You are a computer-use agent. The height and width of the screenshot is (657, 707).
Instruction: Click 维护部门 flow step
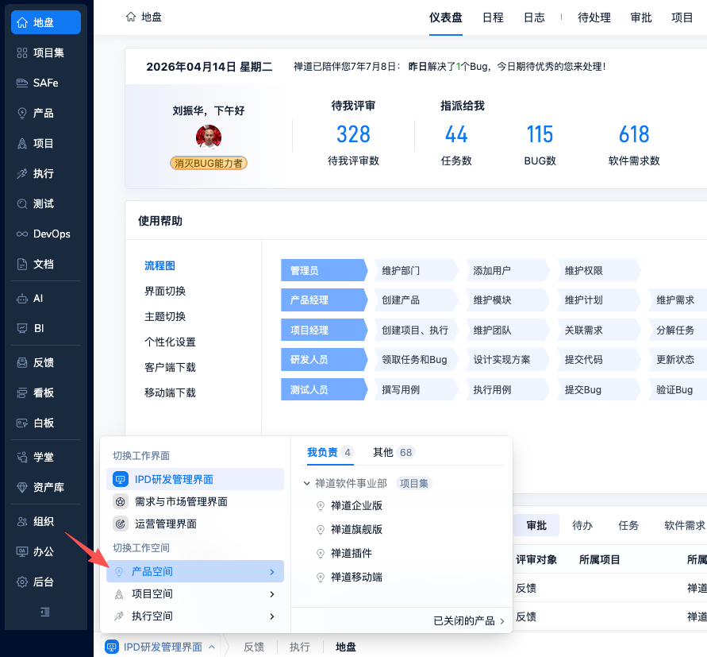coord(416,270)
